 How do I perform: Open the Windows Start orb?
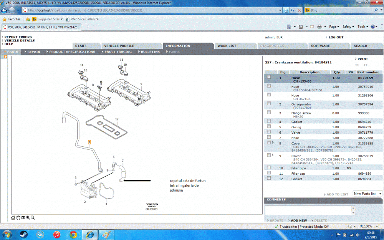7,235
